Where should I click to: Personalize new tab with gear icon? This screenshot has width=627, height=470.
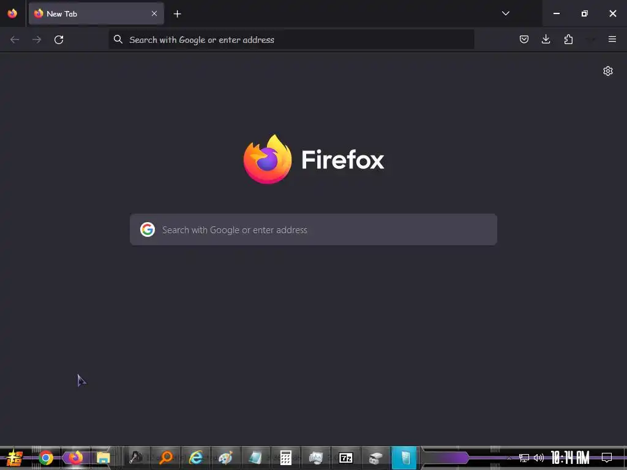pos(608,71)
